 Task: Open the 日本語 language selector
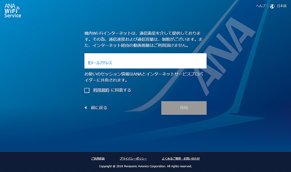[x=282, y=6]
